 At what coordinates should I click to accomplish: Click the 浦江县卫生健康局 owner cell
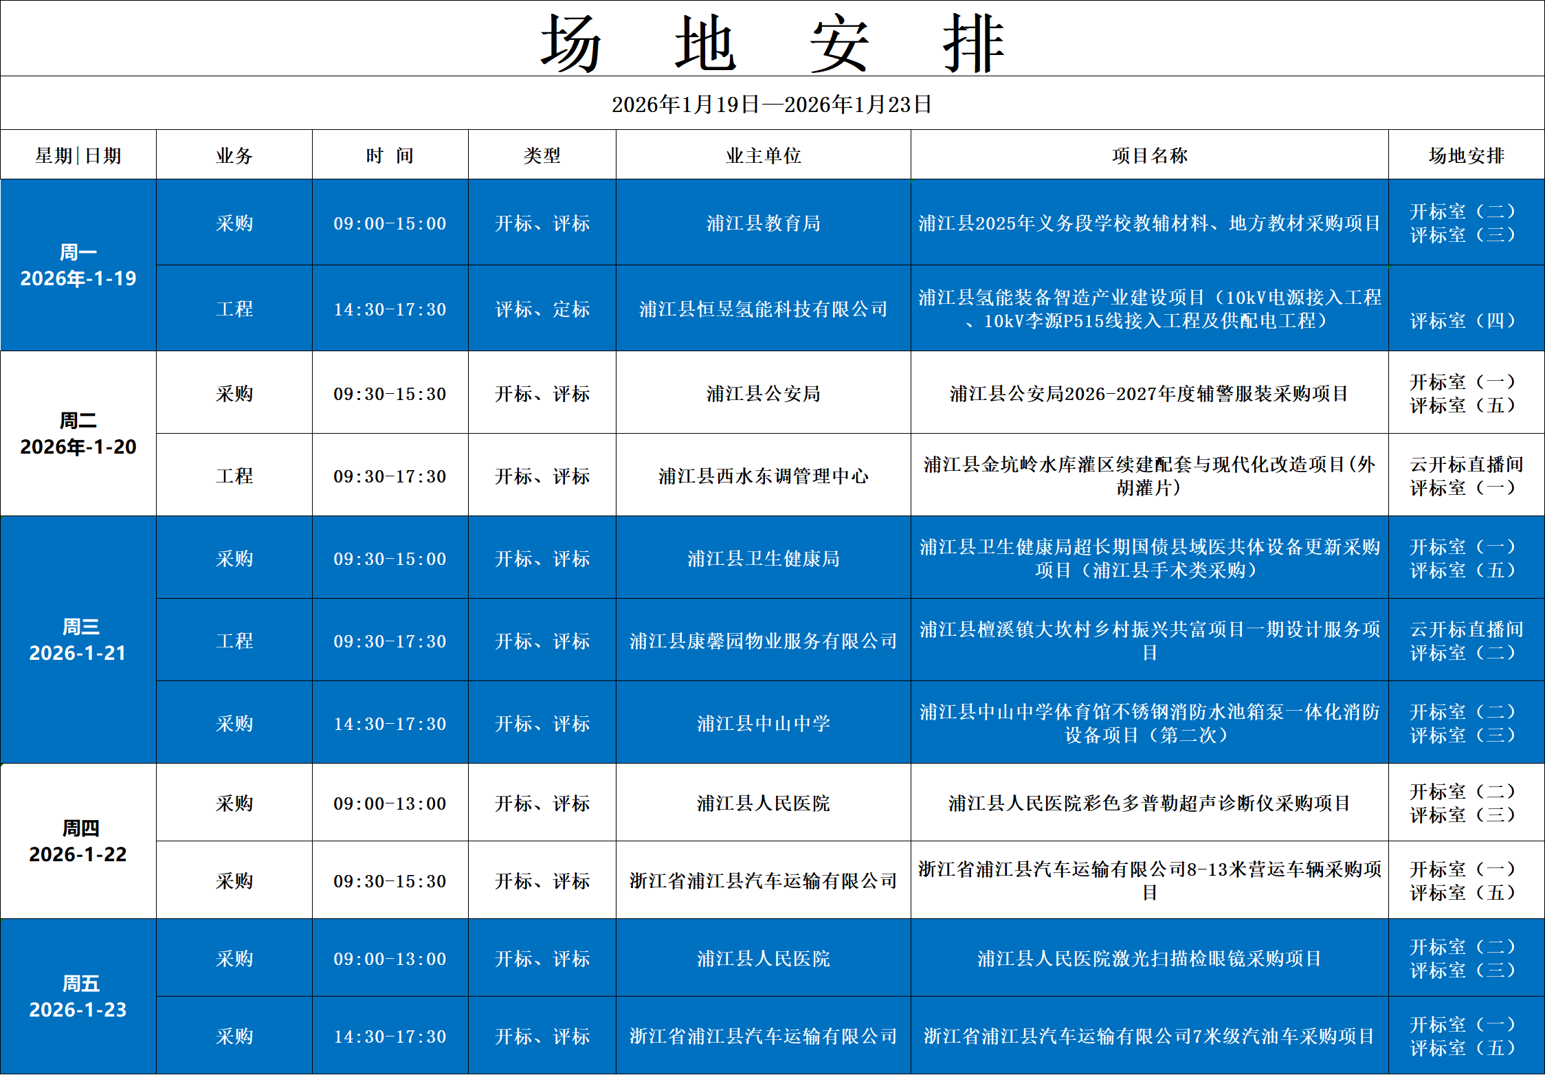click(763, 559)
